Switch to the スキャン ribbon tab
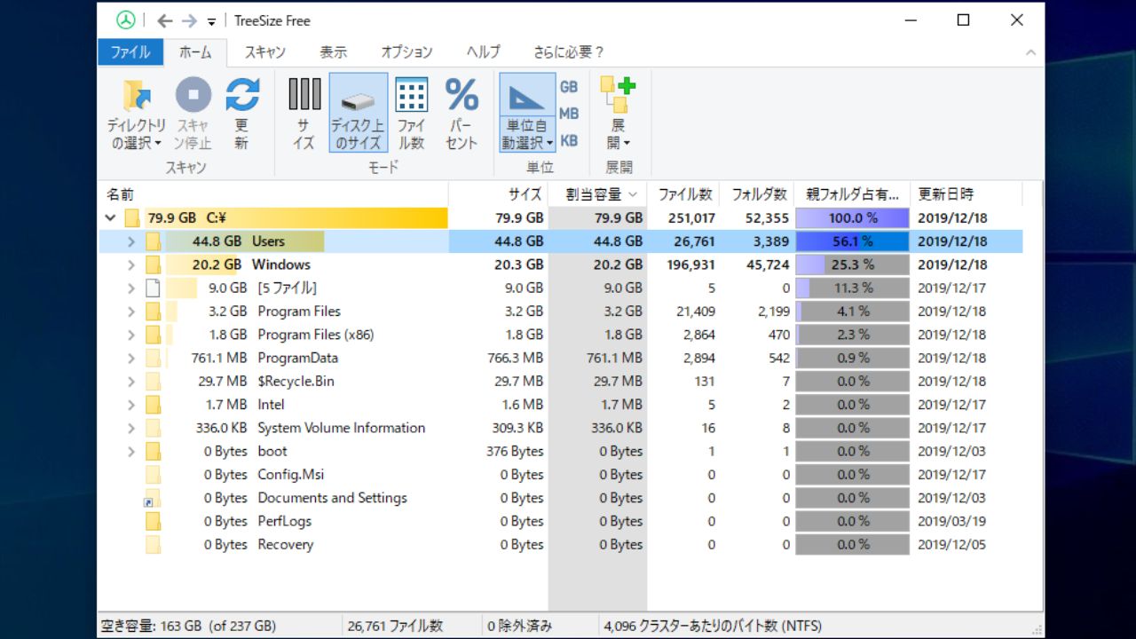The width and height of the screenshot is (1136, 639). tap(265, 52)
